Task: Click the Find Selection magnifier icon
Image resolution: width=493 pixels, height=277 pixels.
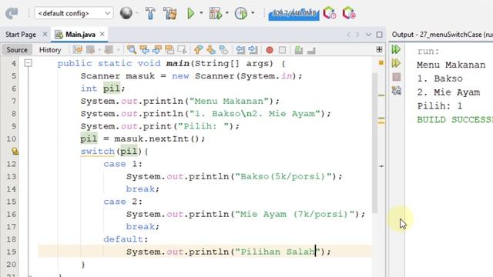Action: 132,49
